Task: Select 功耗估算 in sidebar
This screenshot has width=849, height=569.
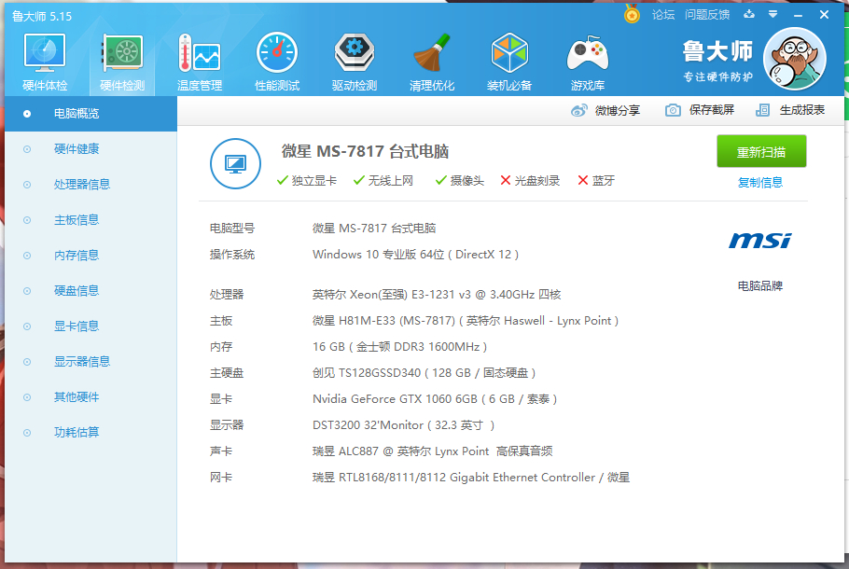Action: pyautogui.click(x=91, y=433)
